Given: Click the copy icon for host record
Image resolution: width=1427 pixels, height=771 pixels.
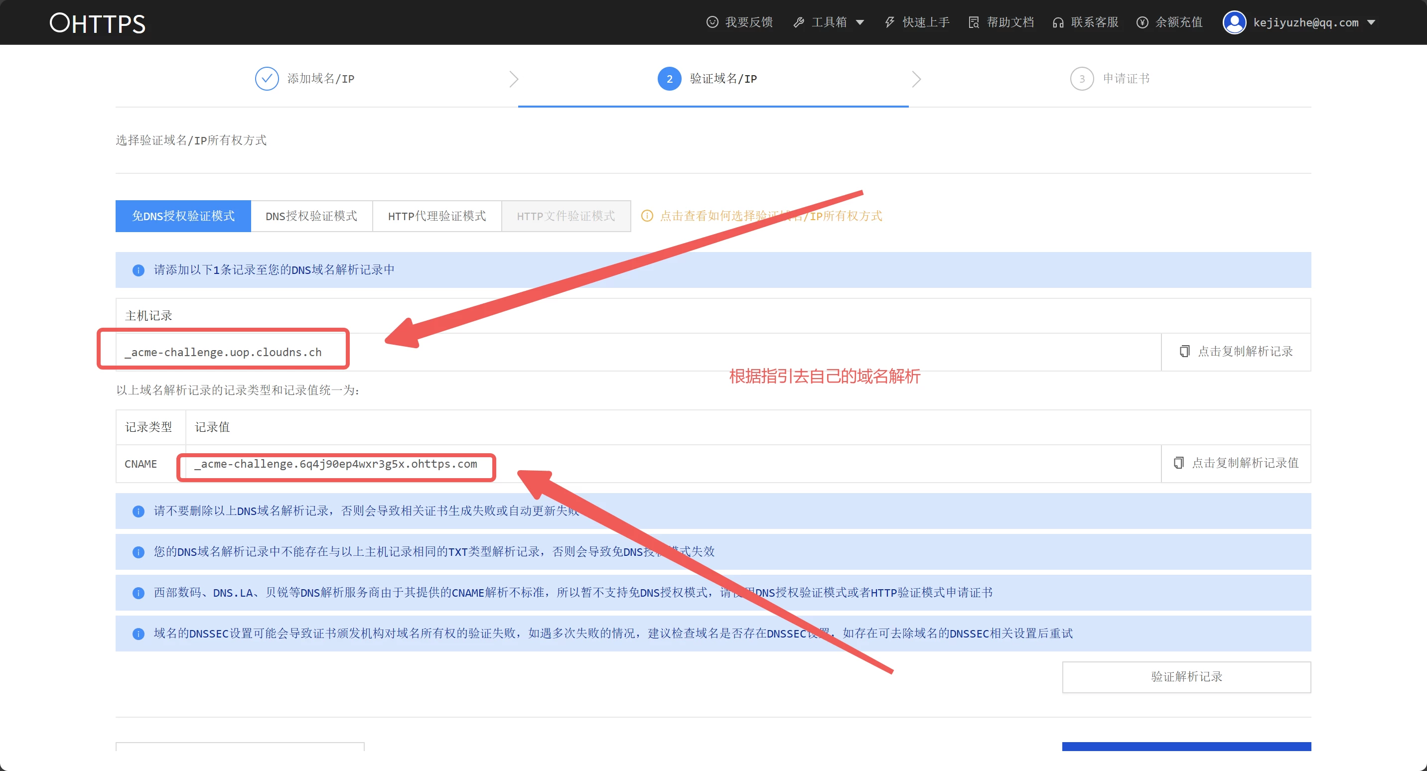Looking at the screenshot, I should pyautogui.click(x=1184, y=351).
